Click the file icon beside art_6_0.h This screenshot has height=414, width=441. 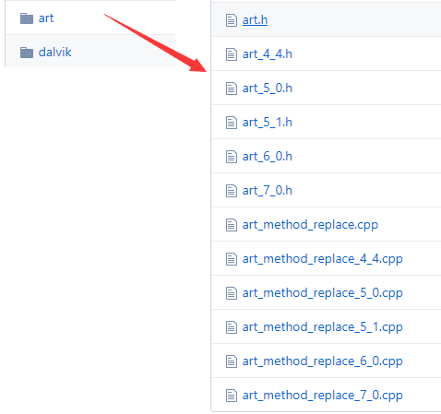[232, 157]
